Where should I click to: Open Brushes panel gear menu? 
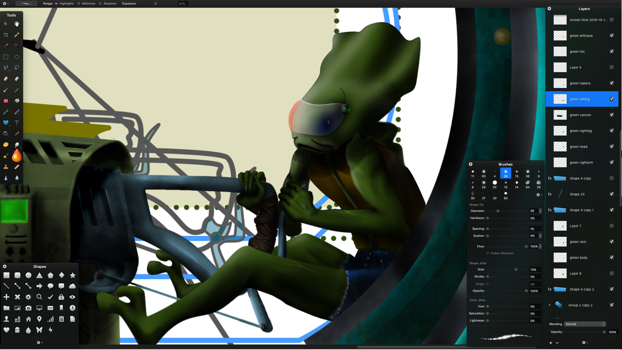[x=539, y=195]
